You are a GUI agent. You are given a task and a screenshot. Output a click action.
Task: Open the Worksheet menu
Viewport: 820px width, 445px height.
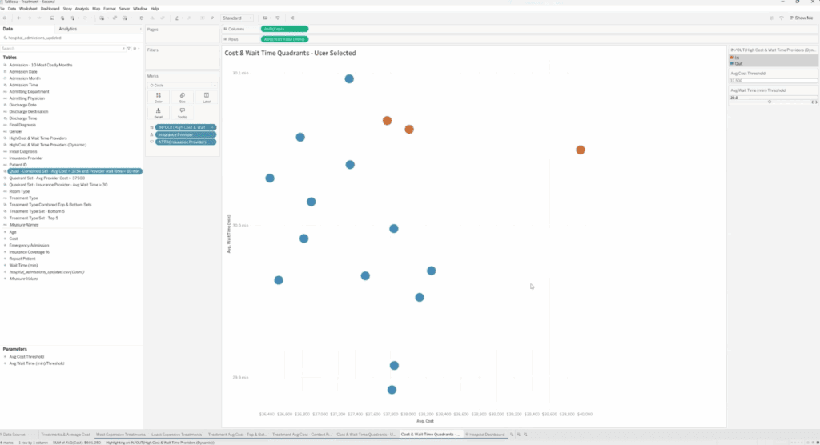[28, 8]
